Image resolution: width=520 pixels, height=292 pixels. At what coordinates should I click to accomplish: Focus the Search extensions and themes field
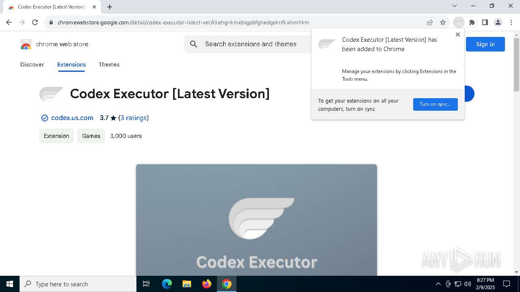coord(251,44)
